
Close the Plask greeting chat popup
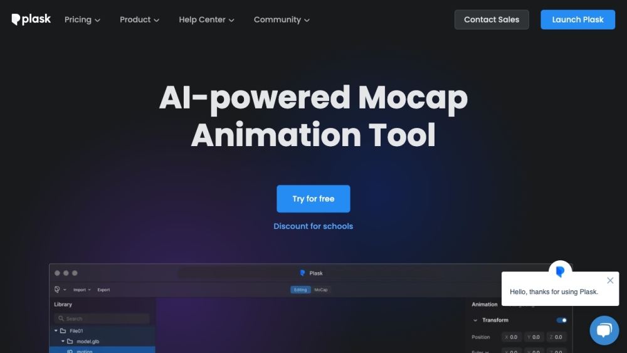pos(610,280)
